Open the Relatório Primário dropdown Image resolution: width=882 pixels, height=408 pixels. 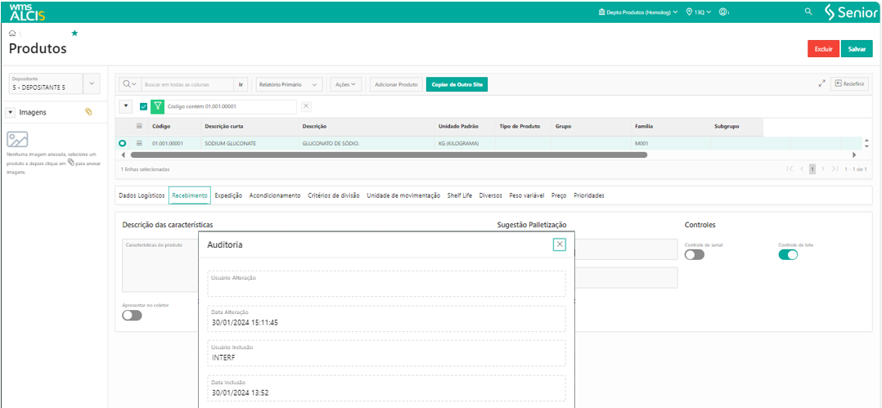289,84
